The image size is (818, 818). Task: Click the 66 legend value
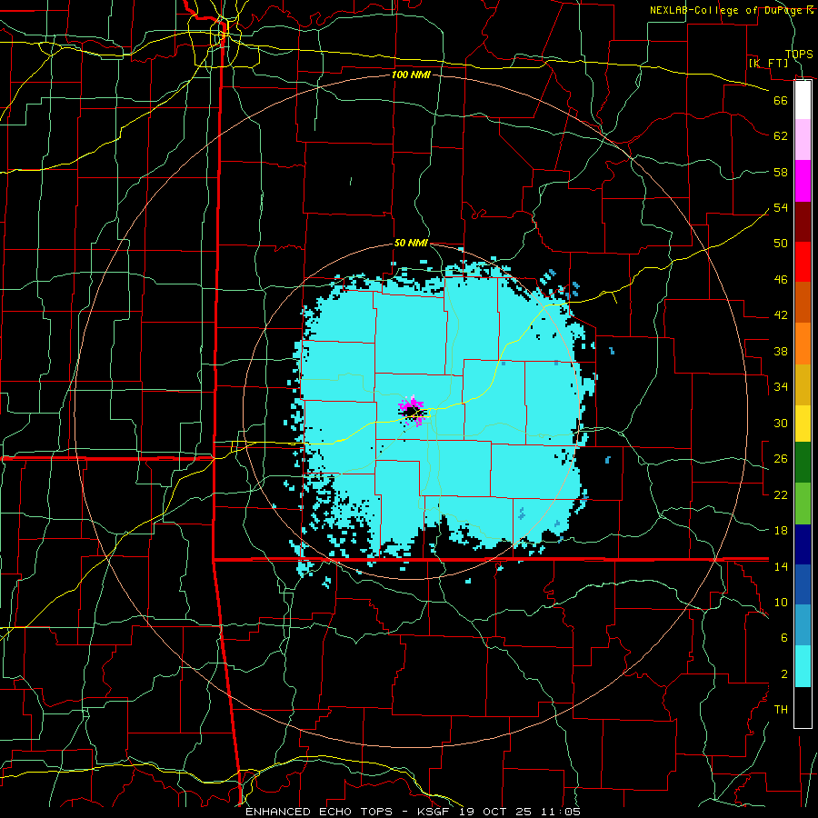pos(781,100)
